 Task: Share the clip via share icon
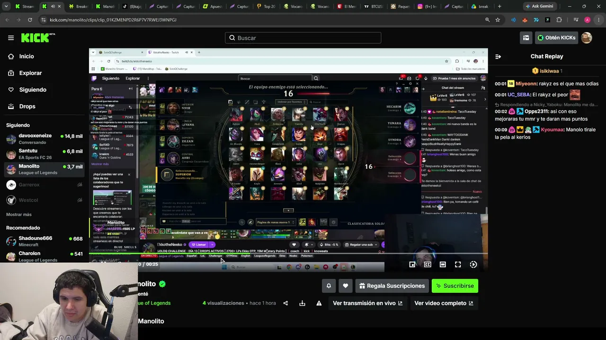tap(285, 303)
